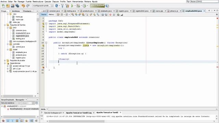219x123 pixels.
Task: Show the editor tabs list dropdown arrow
Action: [215, 11]
